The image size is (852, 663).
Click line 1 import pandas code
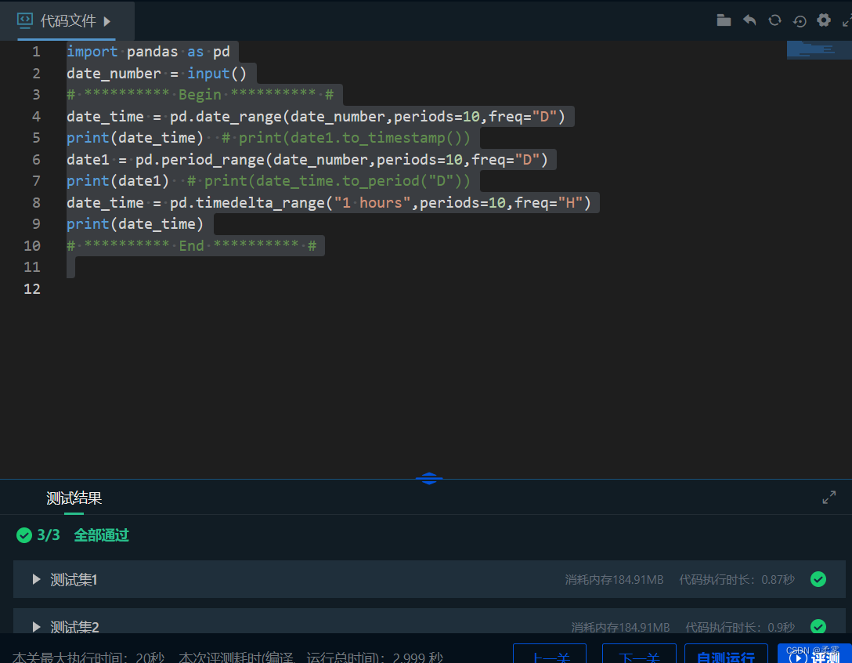coord(148,52)
